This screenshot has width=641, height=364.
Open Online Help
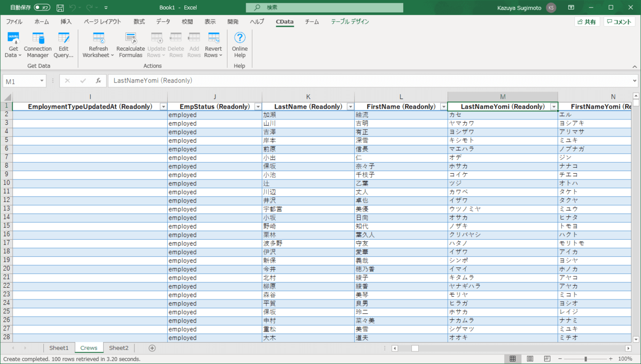[240, 44]
